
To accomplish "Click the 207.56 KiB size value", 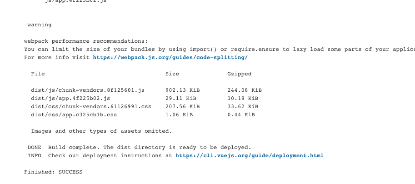I will 183,107.
